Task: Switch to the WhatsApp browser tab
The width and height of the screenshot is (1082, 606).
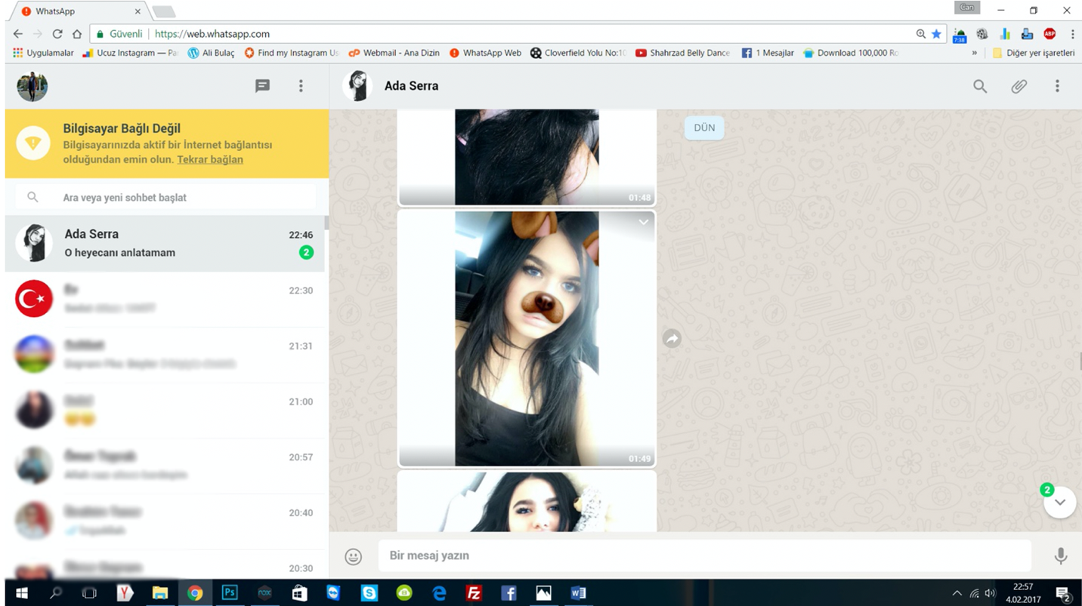Action: pyautogui.click(x=79, y=11)
